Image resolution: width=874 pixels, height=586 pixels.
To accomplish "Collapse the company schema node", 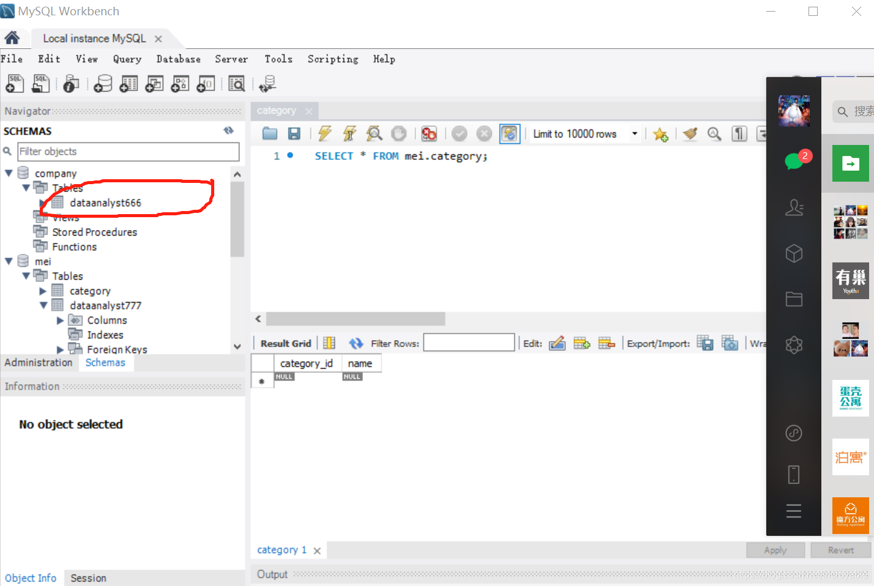I will tap(9, 173).
